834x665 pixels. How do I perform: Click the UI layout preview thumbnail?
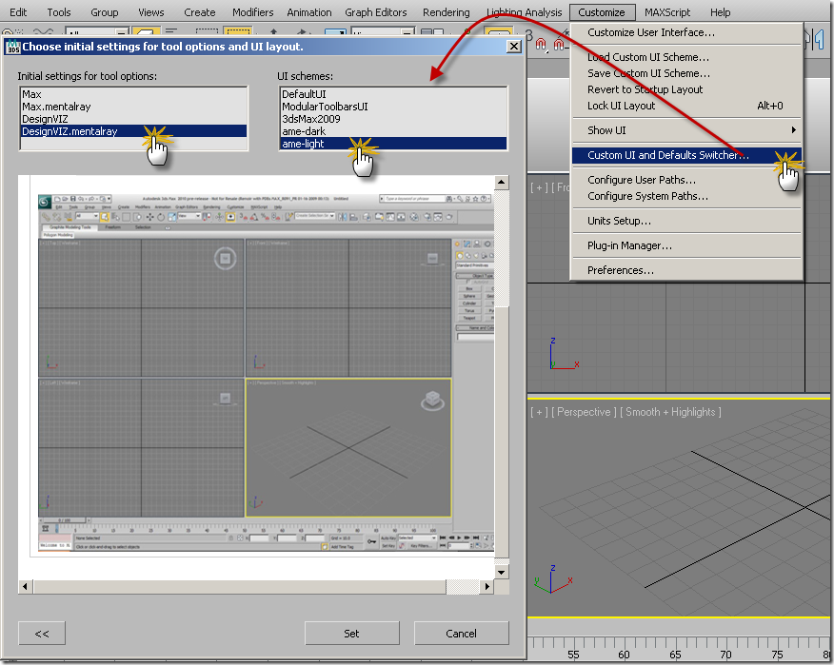point(266,372)
